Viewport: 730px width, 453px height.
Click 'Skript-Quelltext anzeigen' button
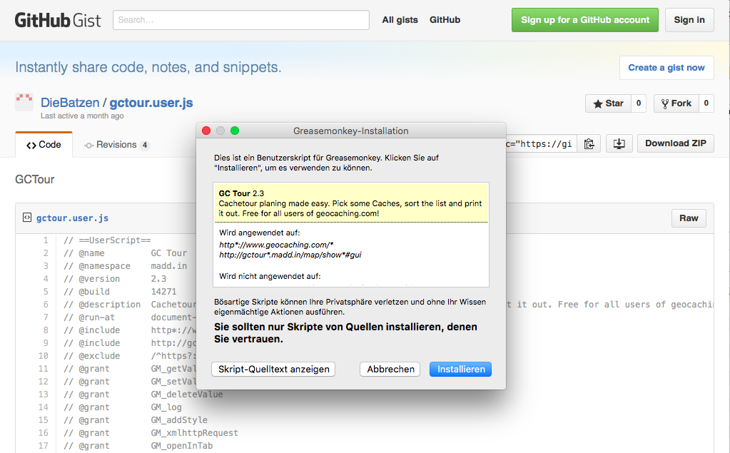coord(273,370)
